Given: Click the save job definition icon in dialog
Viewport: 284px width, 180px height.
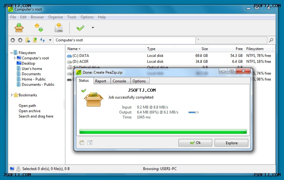Looking at the screenshot, I should (90, 143).
